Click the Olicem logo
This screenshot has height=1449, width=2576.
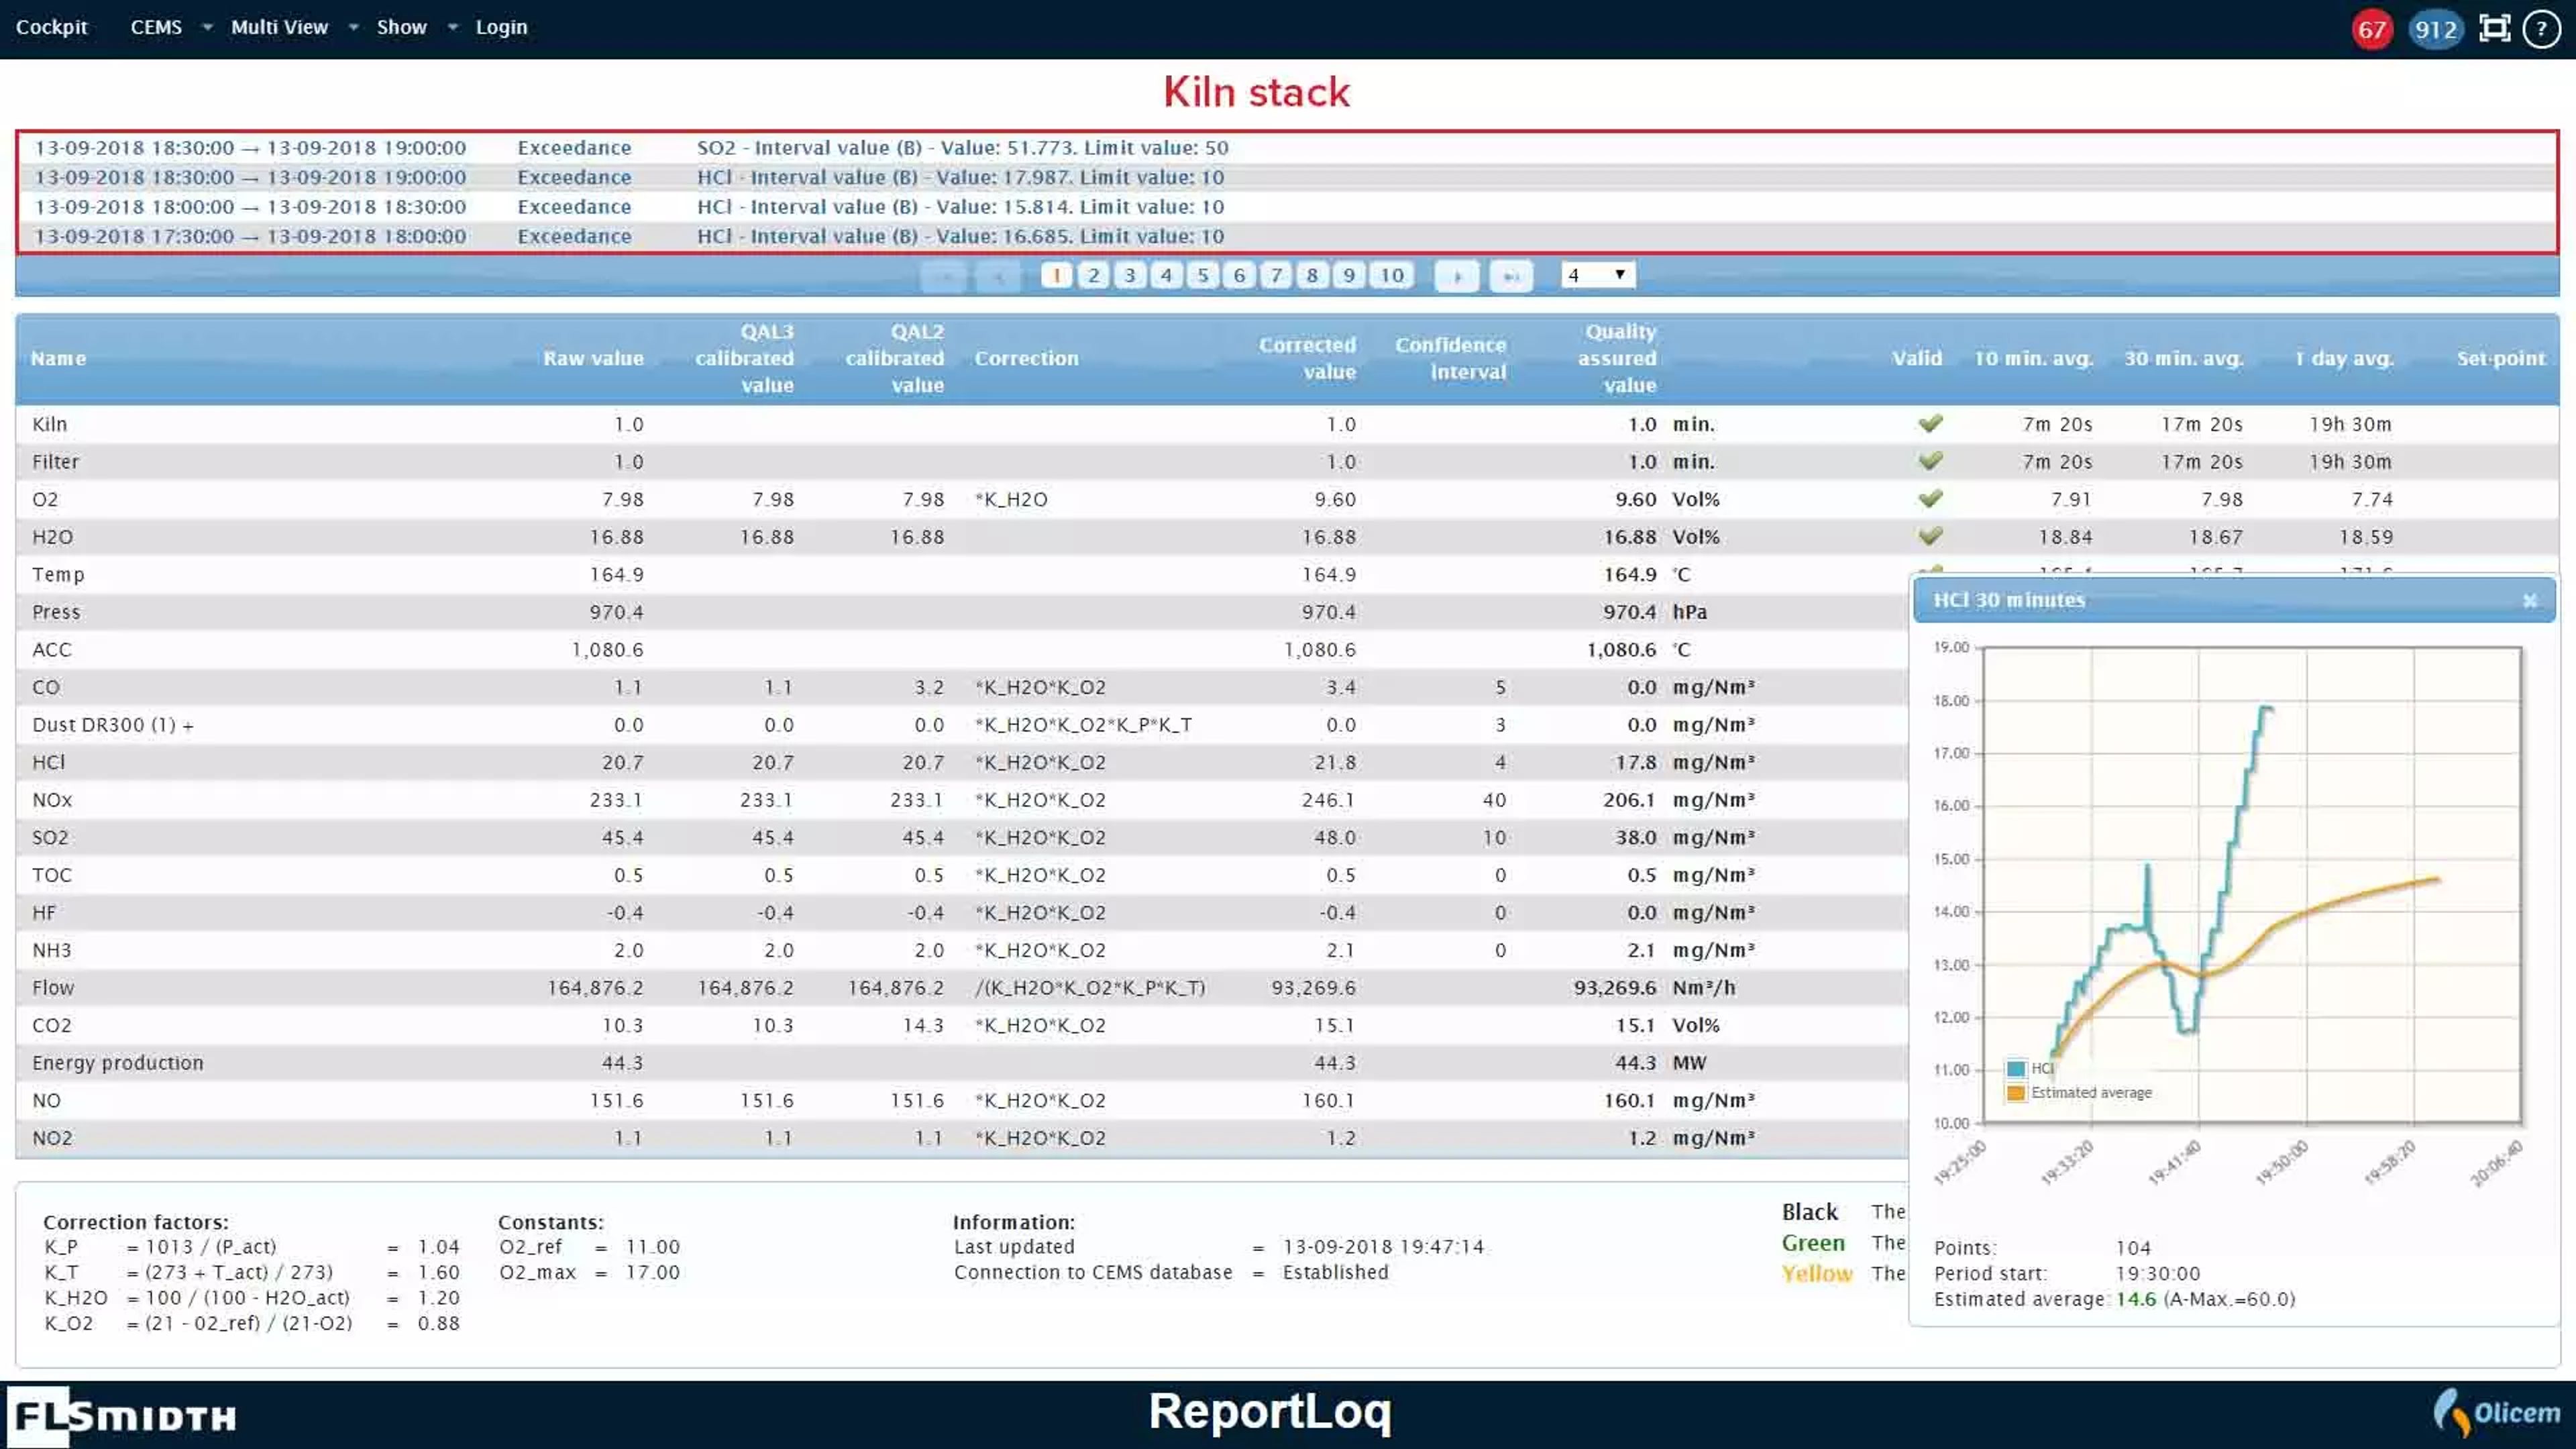pyautogui.click(x=2497, y=1412)
